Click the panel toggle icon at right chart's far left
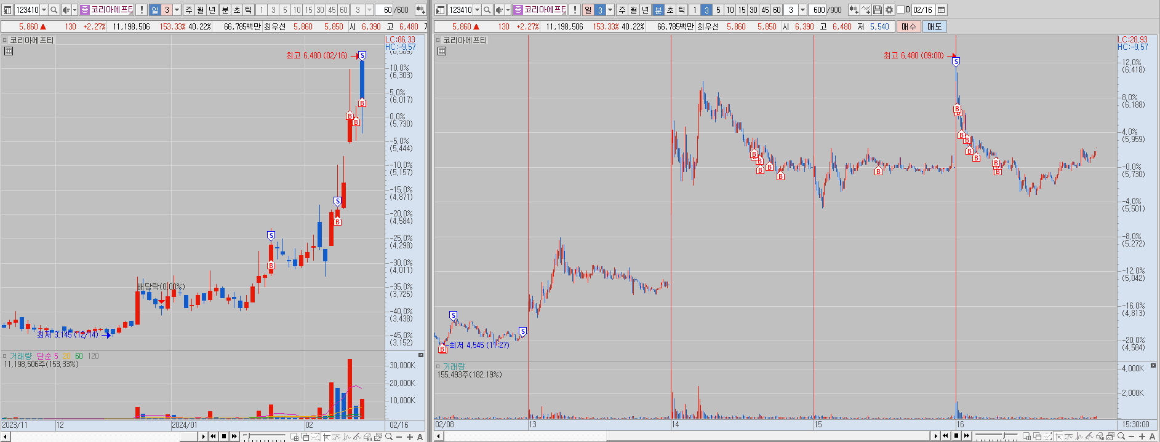The width and height of the screenshot is (1160, 442). [x=441, y=10]
